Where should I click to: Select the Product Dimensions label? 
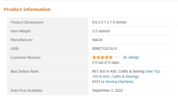(27, 22)
